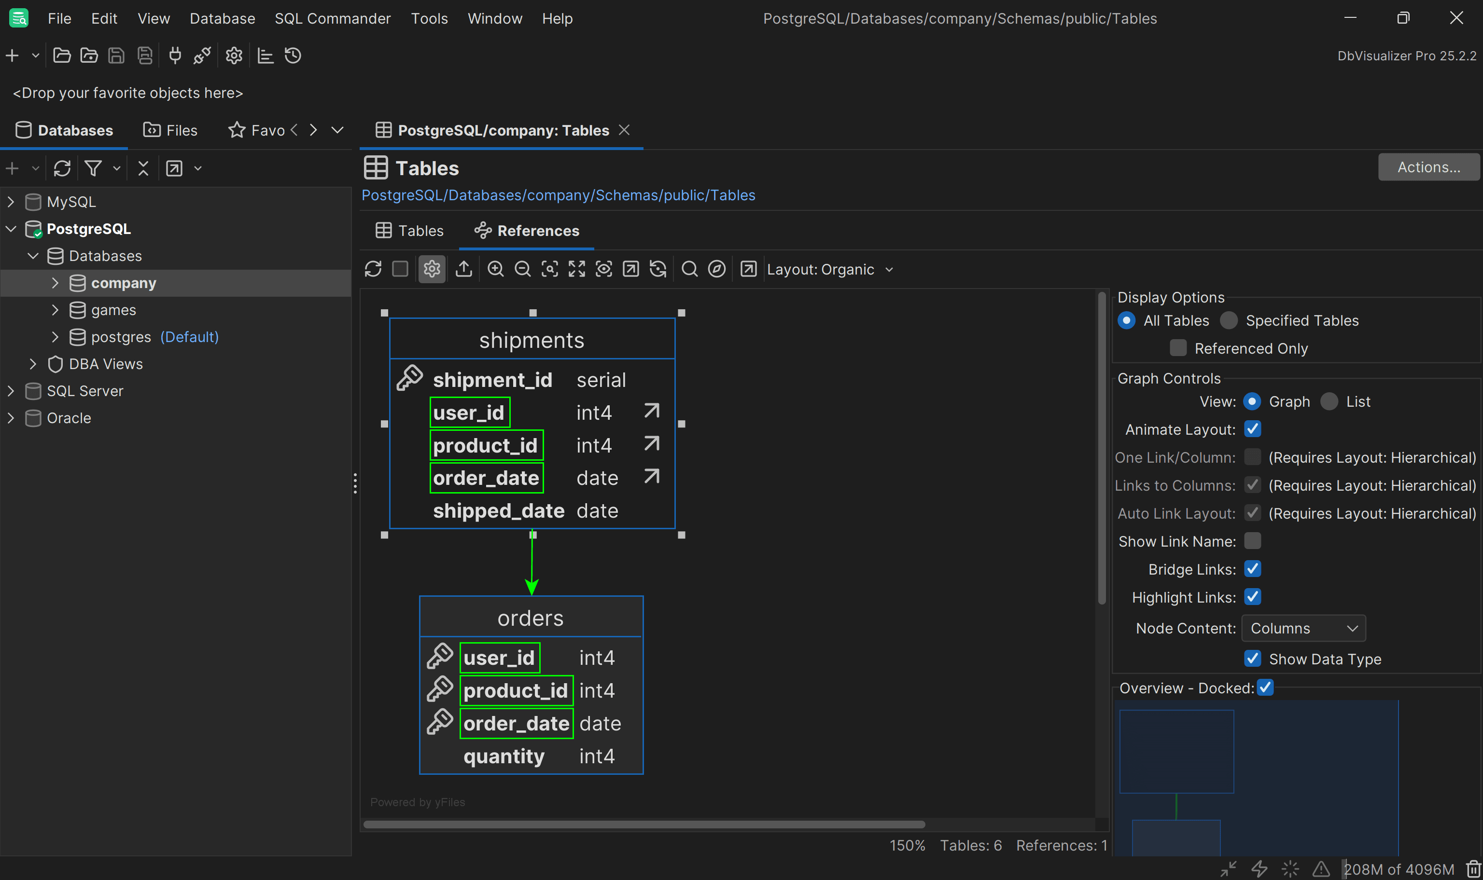Reload the references graph

click(373, 269)
